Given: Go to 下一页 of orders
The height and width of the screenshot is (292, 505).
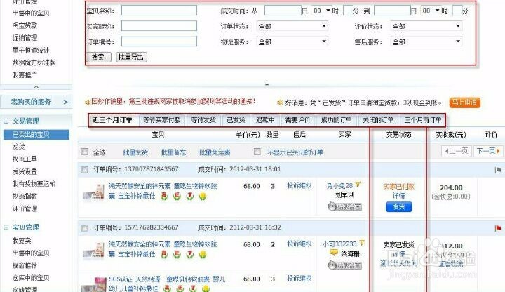Looking at the screenshot, I should (x=488, y=151).
